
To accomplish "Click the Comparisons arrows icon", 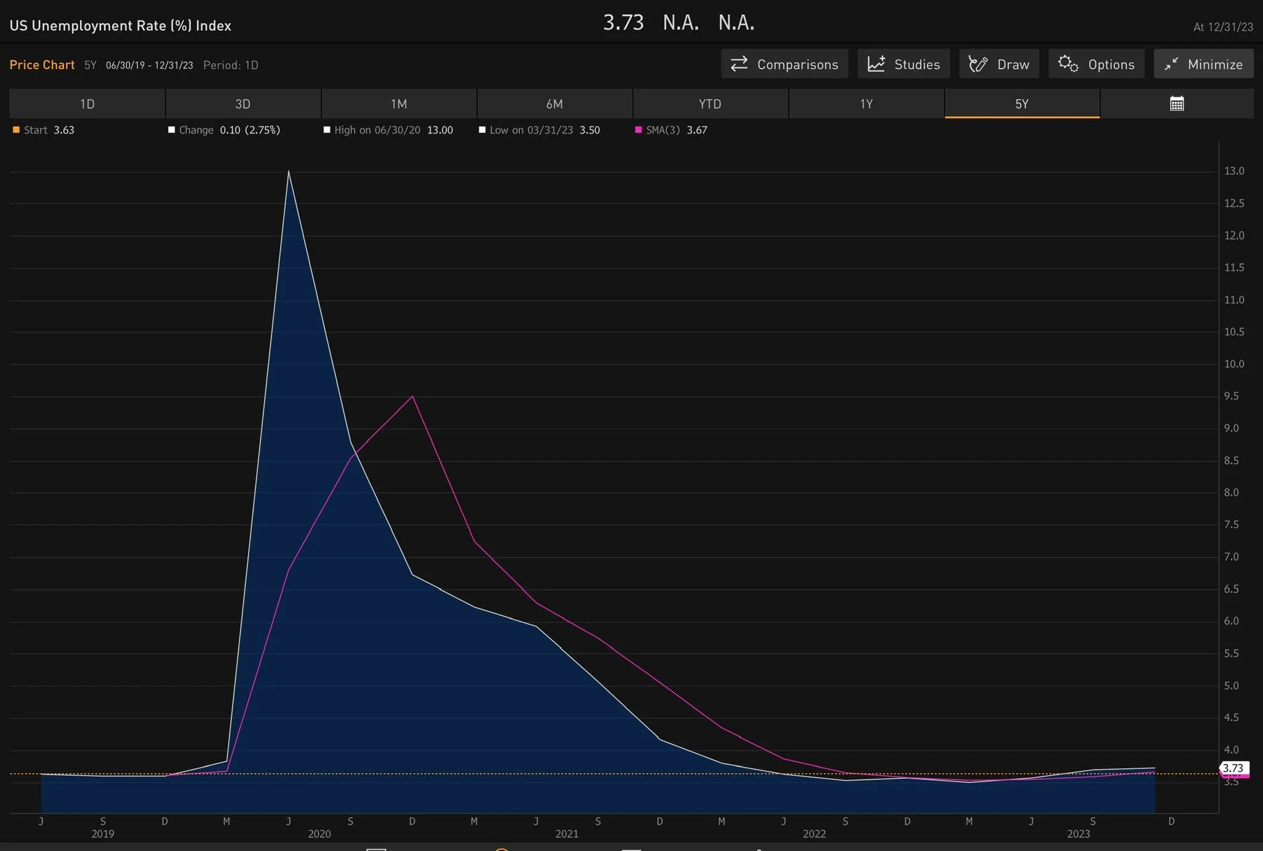I will pos(739,64).
